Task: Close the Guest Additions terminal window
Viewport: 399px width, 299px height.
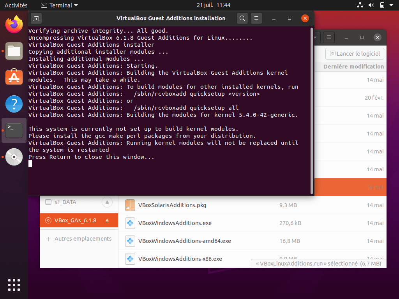Action: (x=305, y=18)
